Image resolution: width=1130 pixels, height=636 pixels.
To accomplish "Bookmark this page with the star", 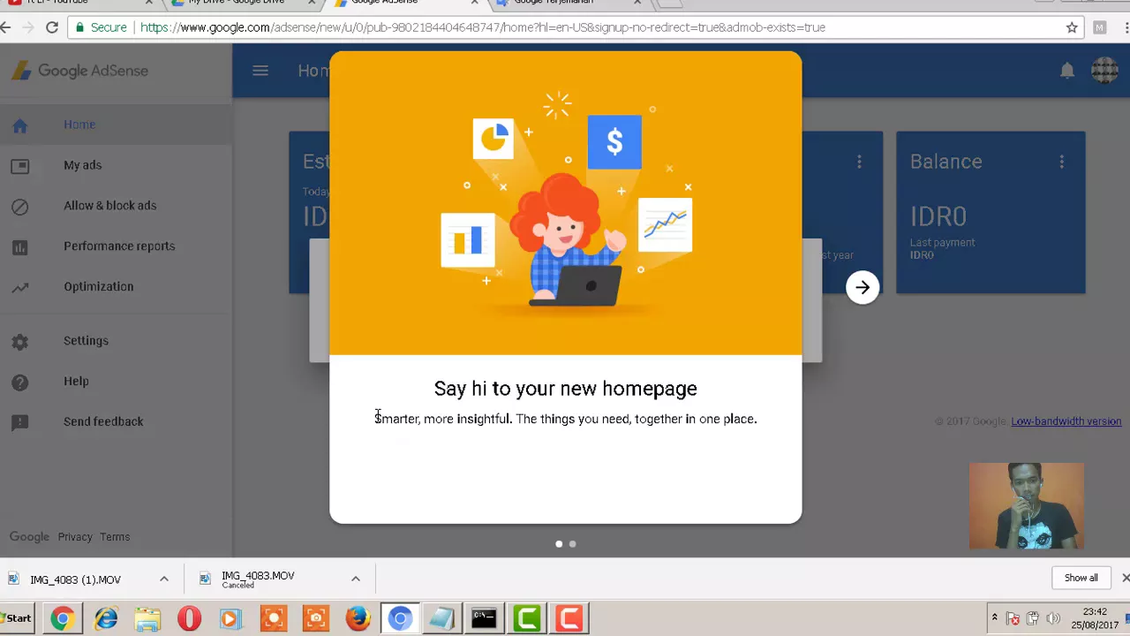I will click(x=1072, y=27).
